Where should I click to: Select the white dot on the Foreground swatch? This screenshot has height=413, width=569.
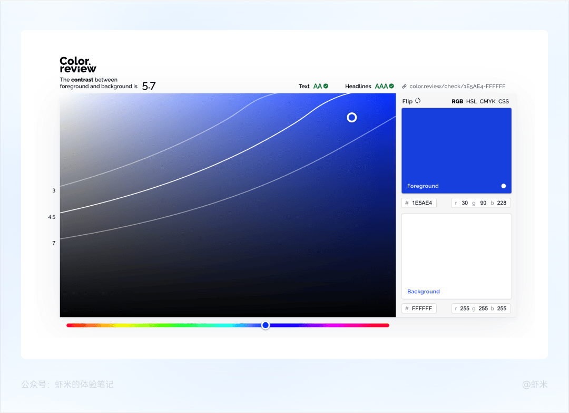[x=503, y=186]
